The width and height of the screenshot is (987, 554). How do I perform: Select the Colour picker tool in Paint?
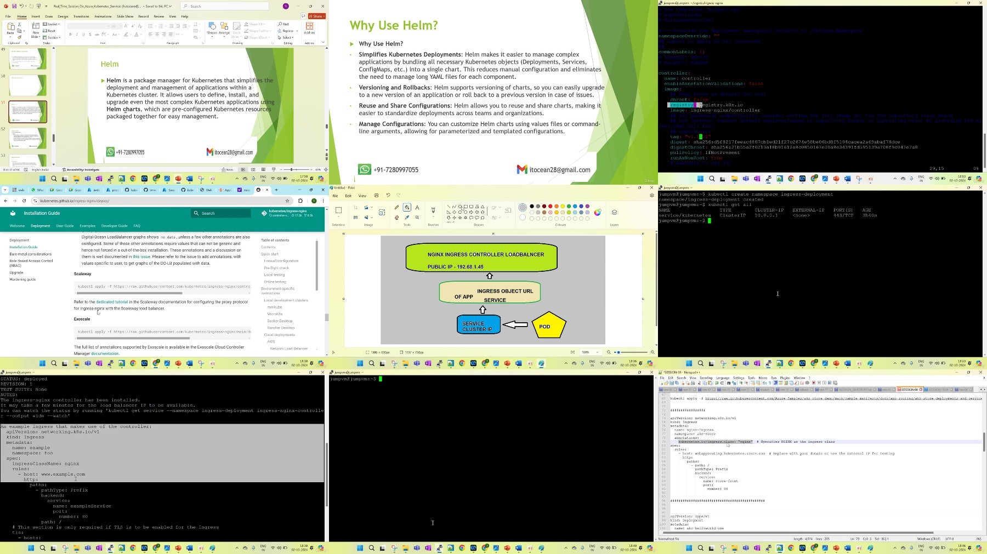coord(407,218)
